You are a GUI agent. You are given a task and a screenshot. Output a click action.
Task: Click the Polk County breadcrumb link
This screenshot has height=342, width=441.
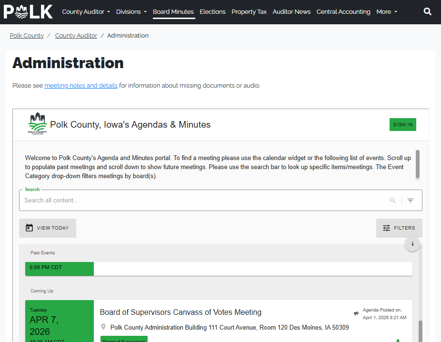tap(27, 36)
